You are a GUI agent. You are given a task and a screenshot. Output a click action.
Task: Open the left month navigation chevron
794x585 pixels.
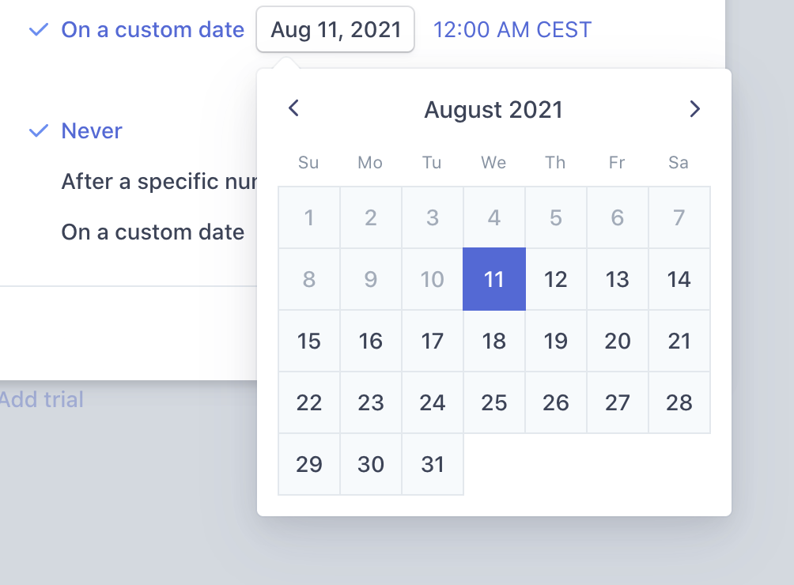click(293, 109)
